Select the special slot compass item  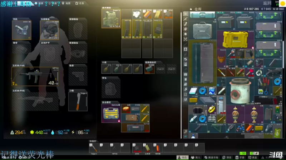tap(149, 69)
